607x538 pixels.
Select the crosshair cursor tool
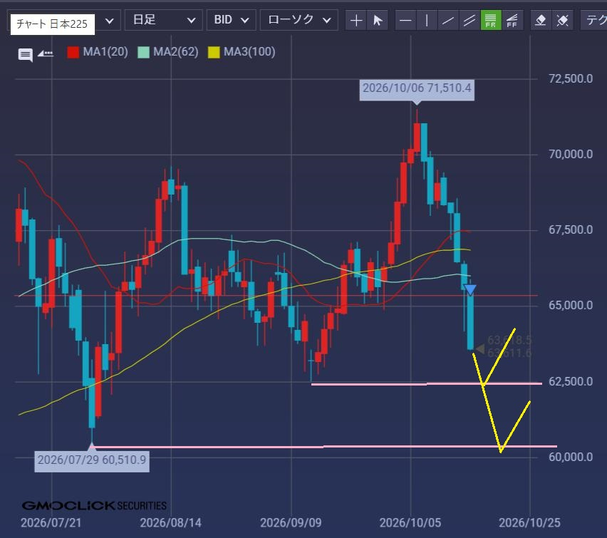point(356,20)
